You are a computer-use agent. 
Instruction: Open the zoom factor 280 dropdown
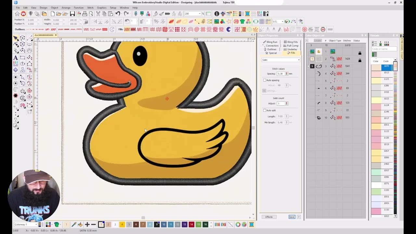point(199,14)
